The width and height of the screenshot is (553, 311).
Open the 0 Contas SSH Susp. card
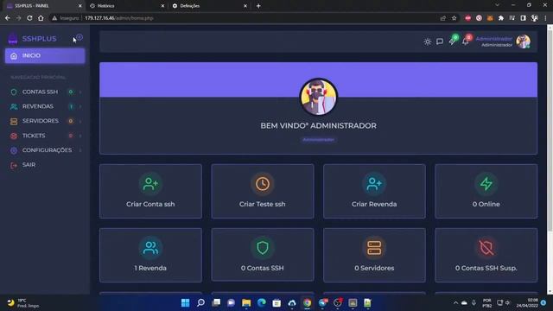(x=486, y=256)
